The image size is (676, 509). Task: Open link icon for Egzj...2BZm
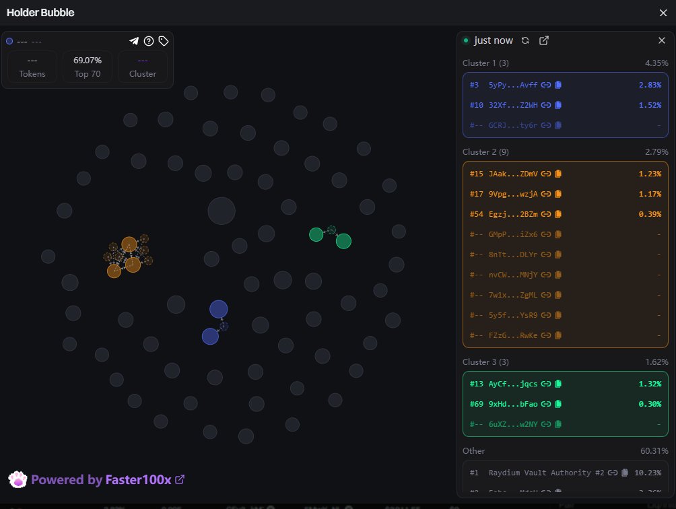(x=546, y=214)
